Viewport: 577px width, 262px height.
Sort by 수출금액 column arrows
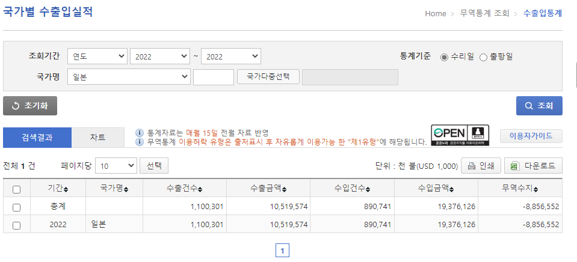point(283,189)
